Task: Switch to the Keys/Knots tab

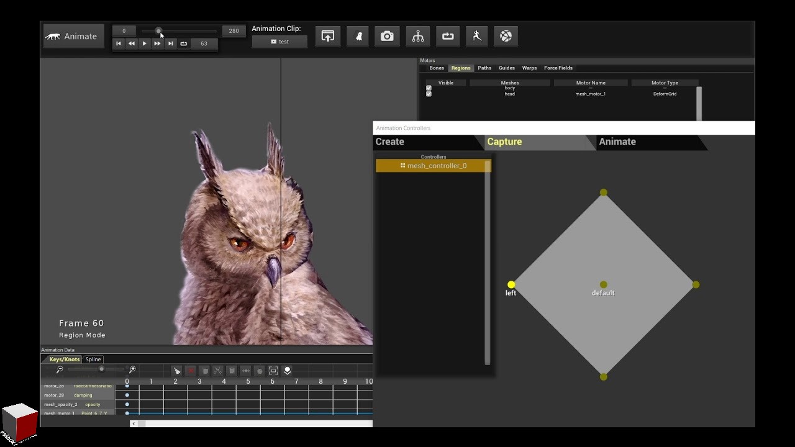Action: click(65, 359)
